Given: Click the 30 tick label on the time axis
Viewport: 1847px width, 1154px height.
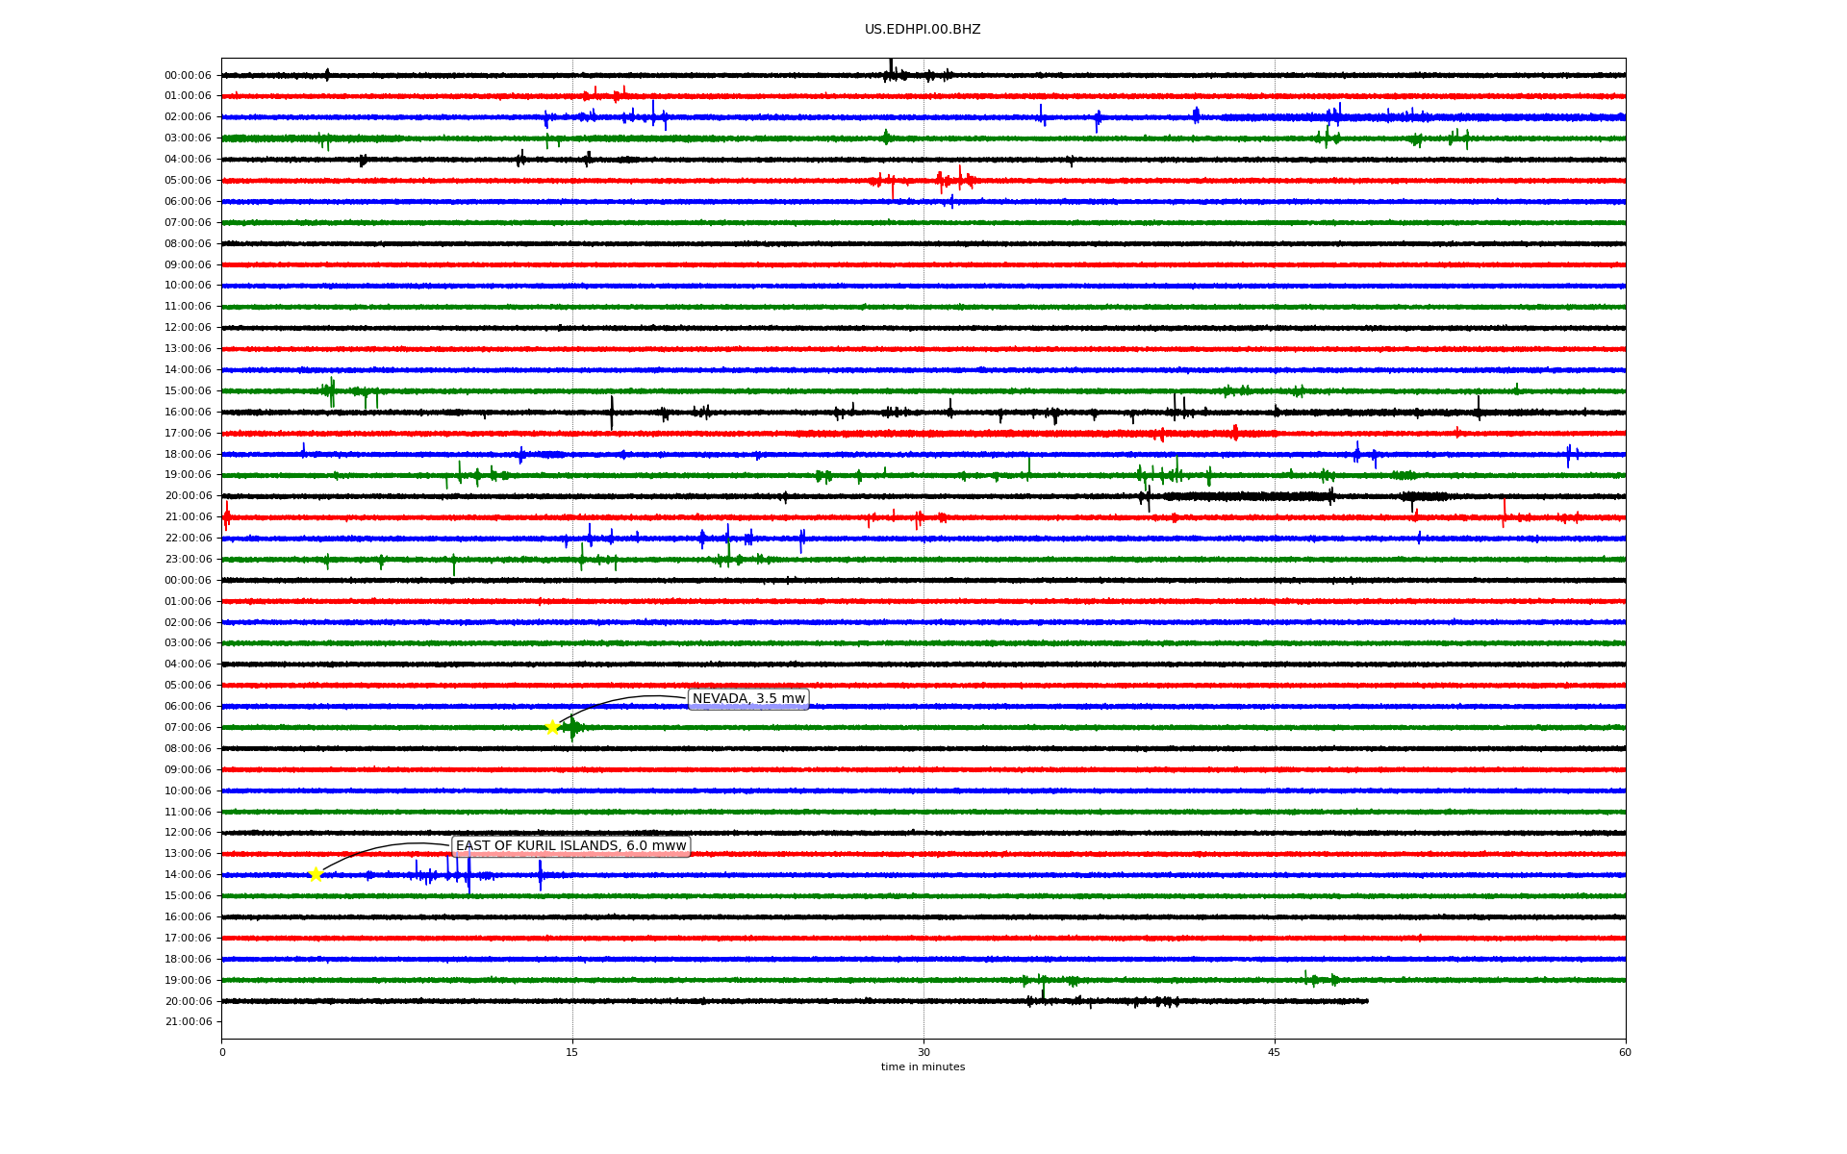Looking at the screenshot, I should 923,1052.
